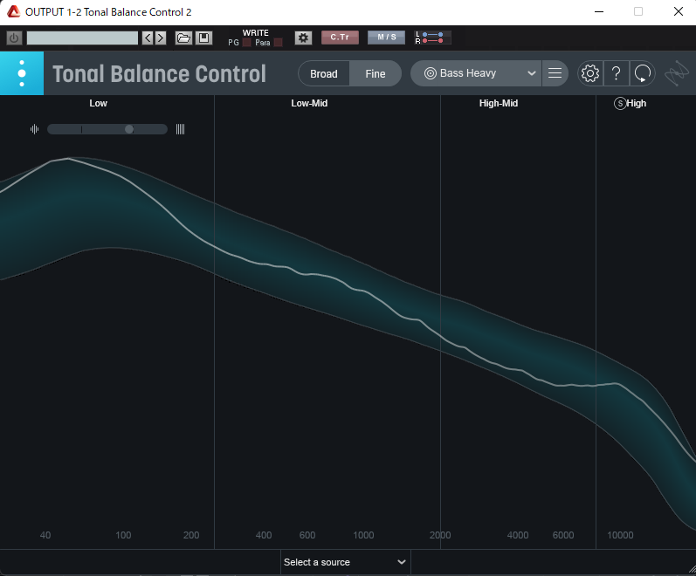The height and width of the screenshot is (576, 696).
Task: Click the 10000 frequency axis label
Action: click(x=620, y=535)
